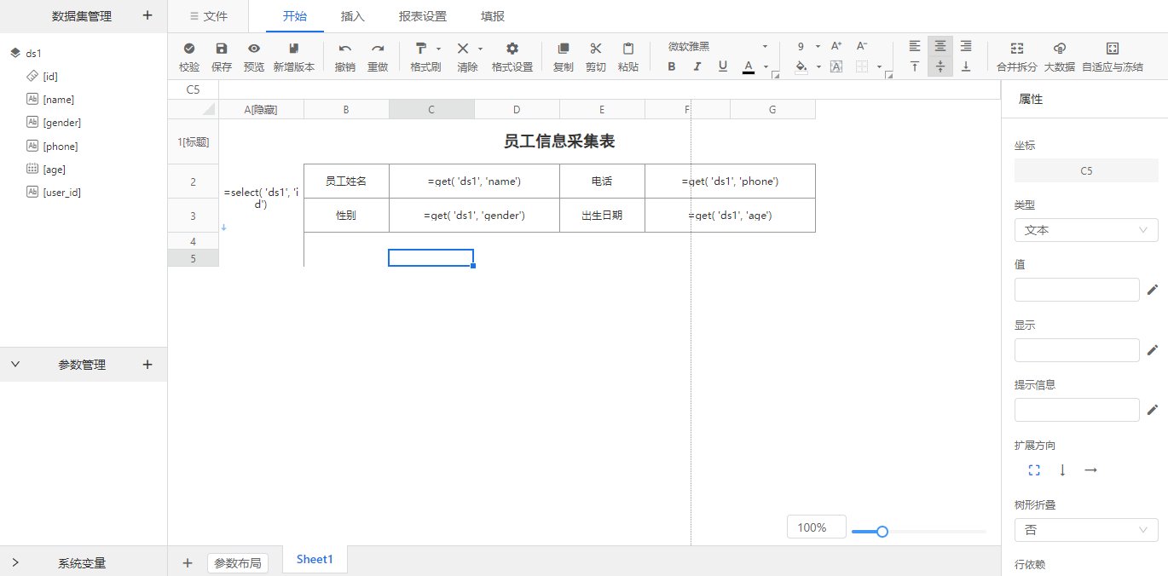Image resolution: width=1168 pixels, height=576 pixels.
Task: Activate the 格式刷 format painter
Action: point(421,49)
